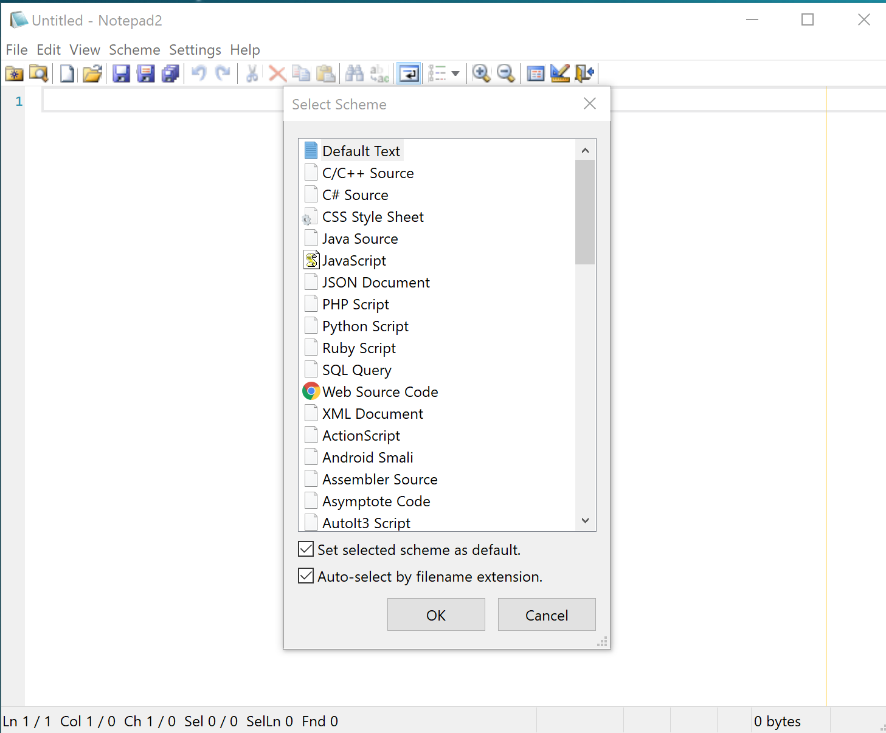Zoom in with the magnifier icon
886x733 pixels.
coord(482,73)
